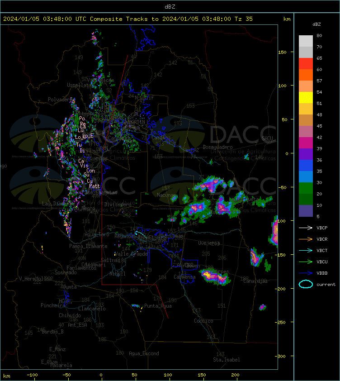The width and height of the screenshot is (340, 381).
Task: Click the 'SACU' station label on map
Action: coord(267,138)
